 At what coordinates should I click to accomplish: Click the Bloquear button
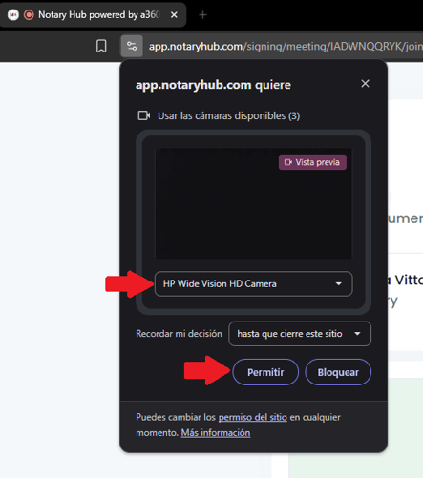(x=338, y=372)
